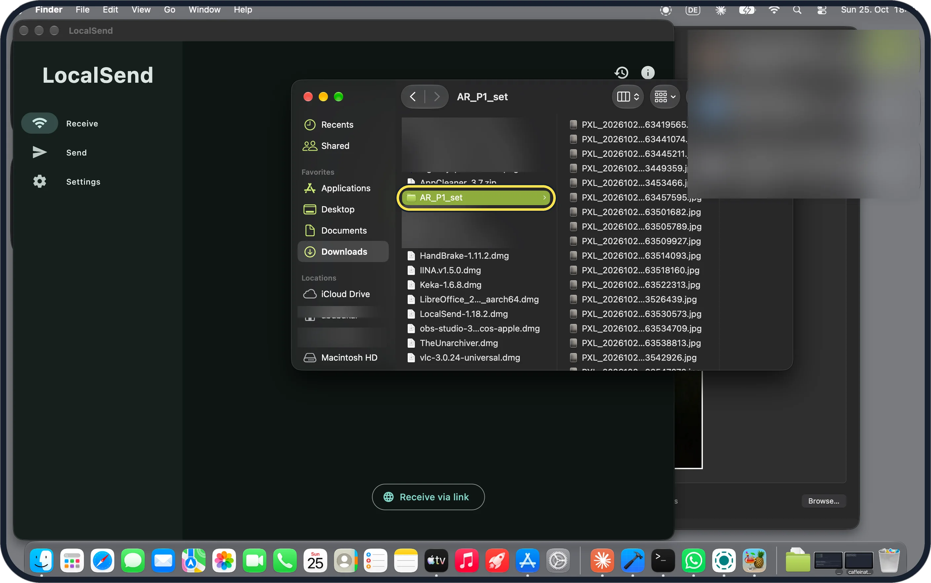
Task: Open Control Center in menu bar
Action: coord(822,10)
